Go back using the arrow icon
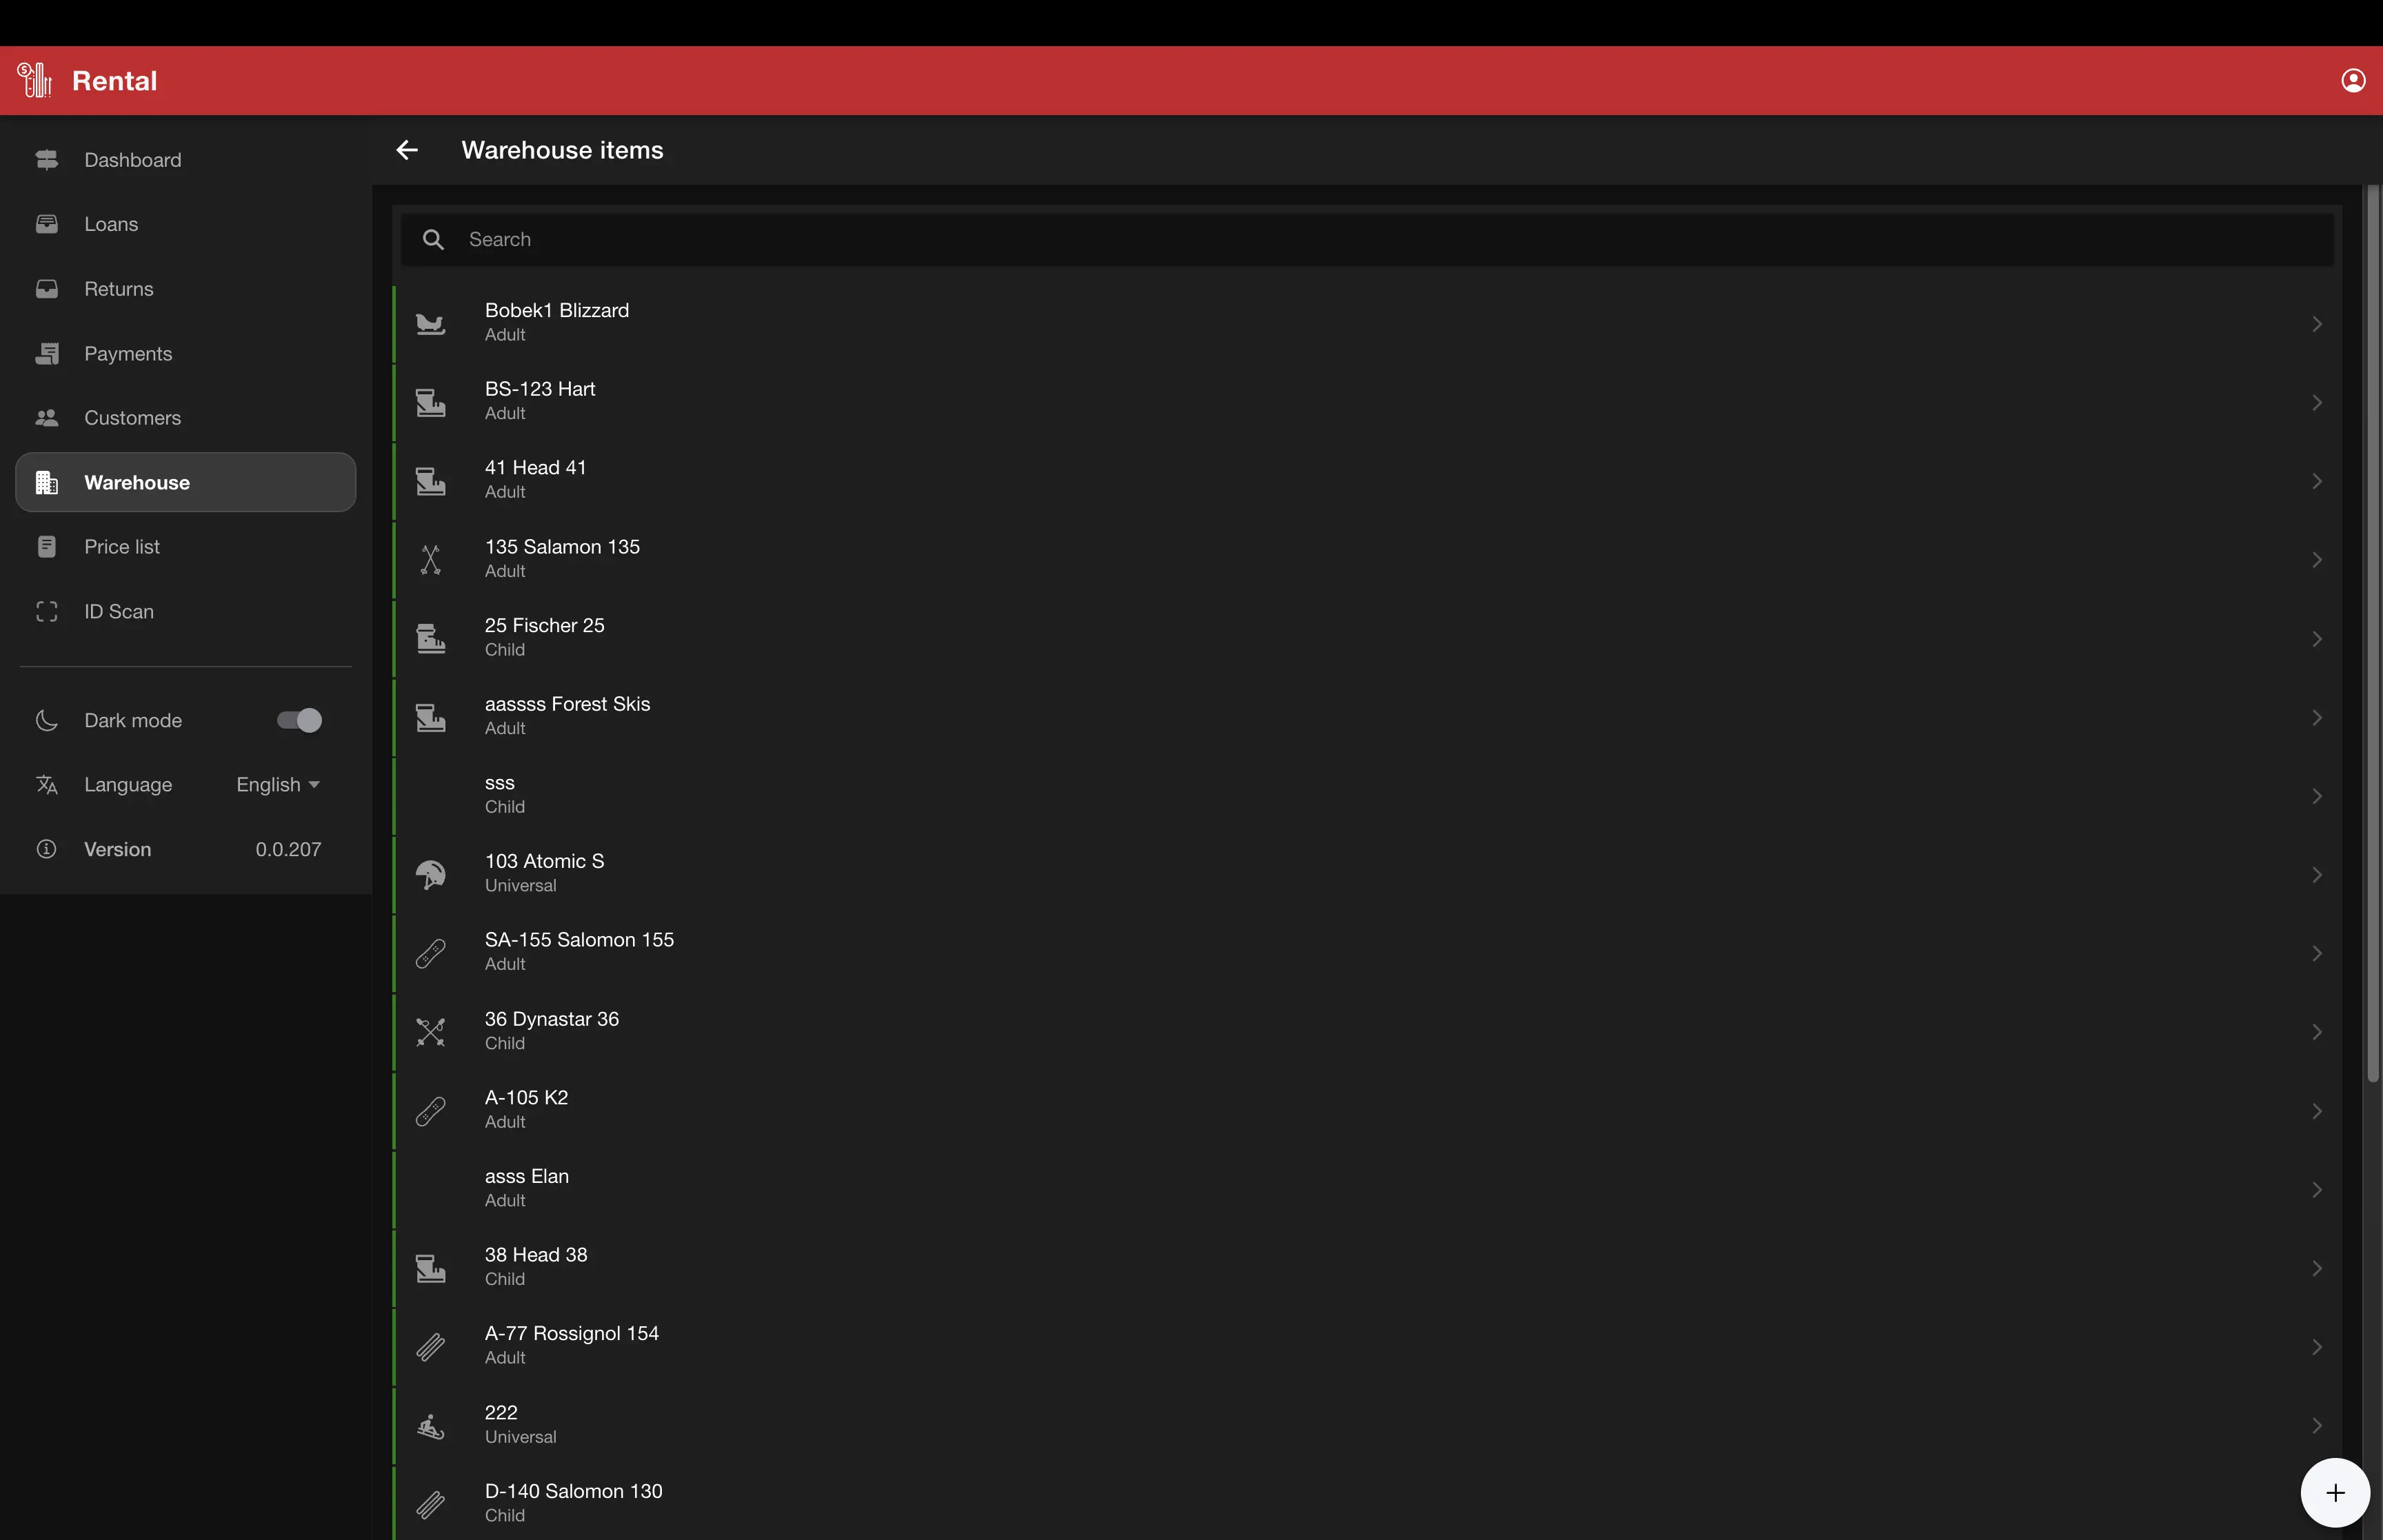 [407, 150]
